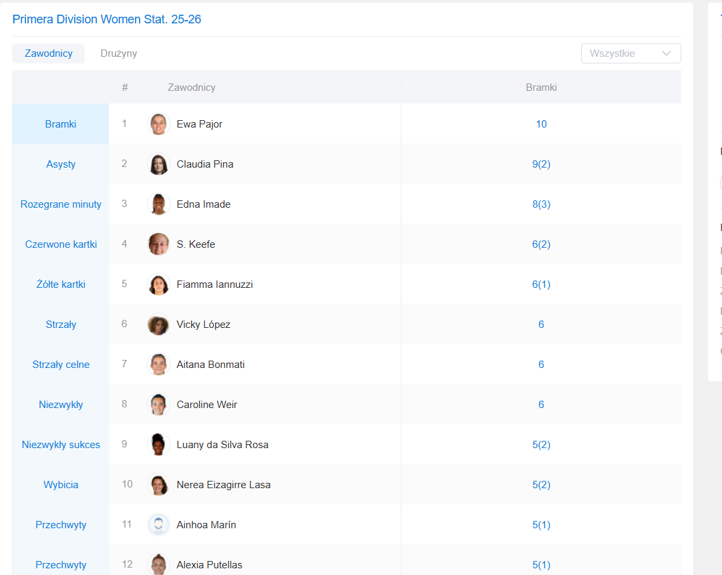The image size is (722, 575).
Task: Click Caroline Weir's goal count 6
Action: tap(541, 405)
